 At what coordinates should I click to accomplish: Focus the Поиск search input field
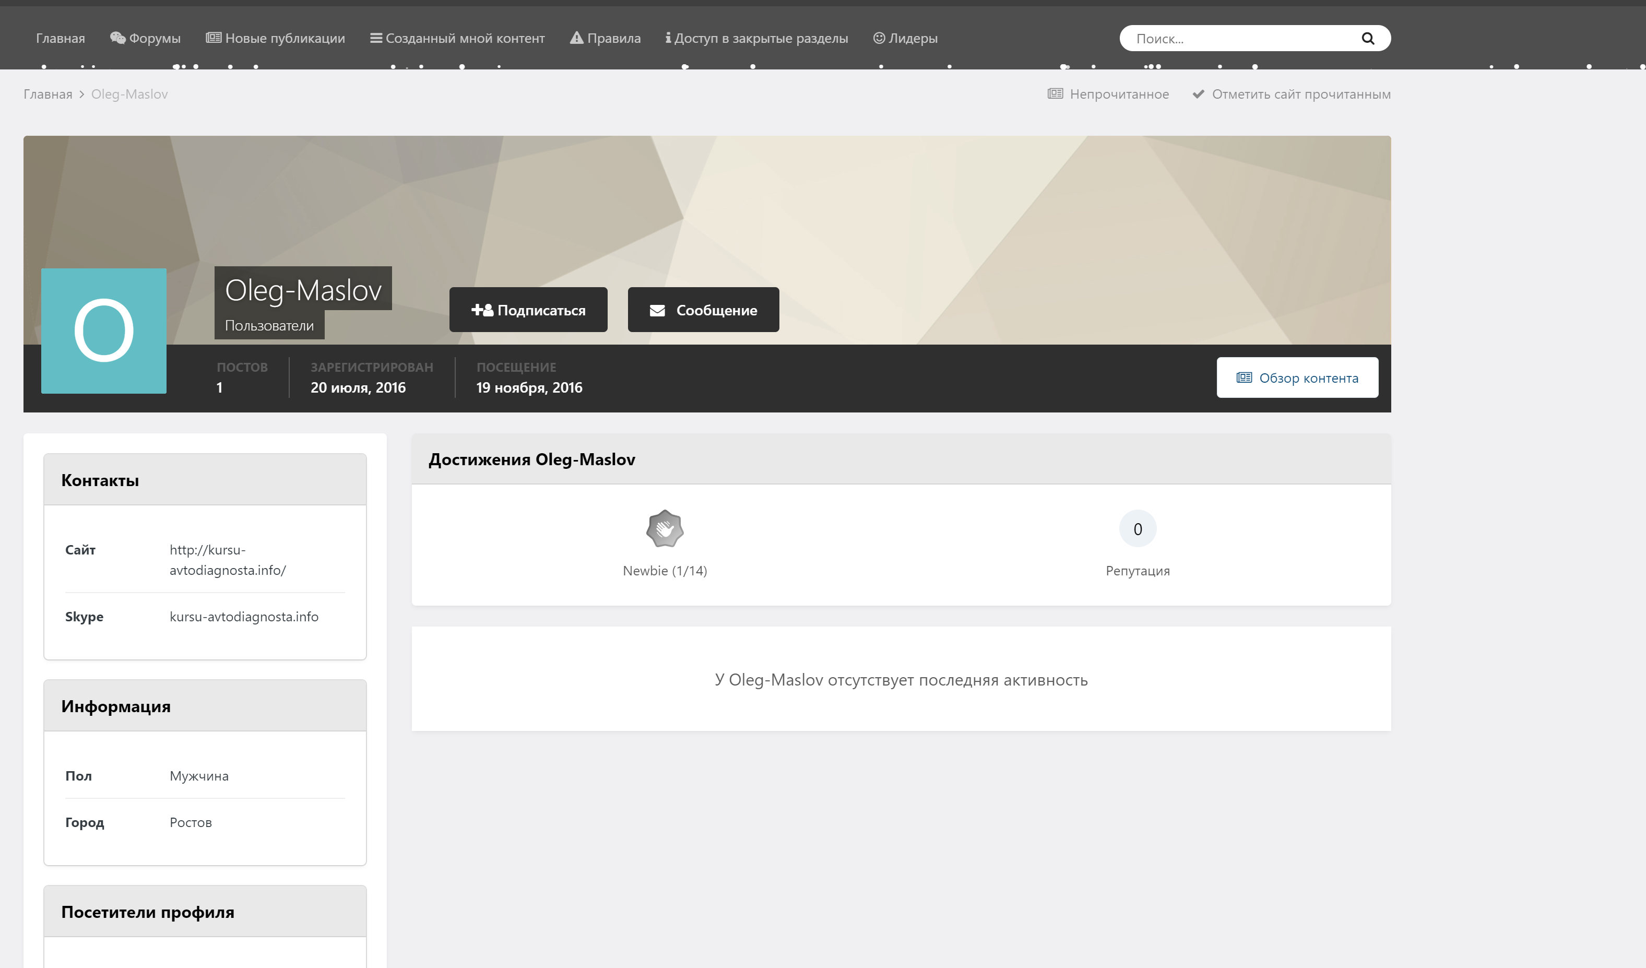(1241, 39)
